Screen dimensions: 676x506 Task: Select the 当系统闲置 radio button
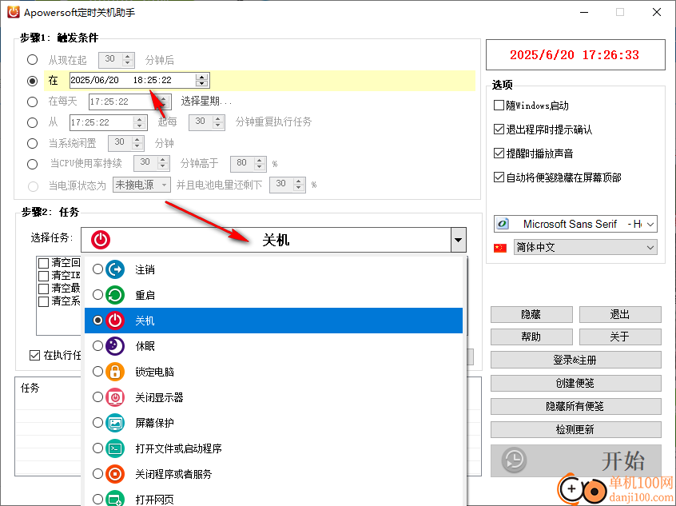[32, 143]
